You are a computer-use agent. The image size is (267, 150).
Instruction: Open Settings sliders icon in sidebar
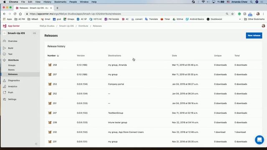(5, 99)
